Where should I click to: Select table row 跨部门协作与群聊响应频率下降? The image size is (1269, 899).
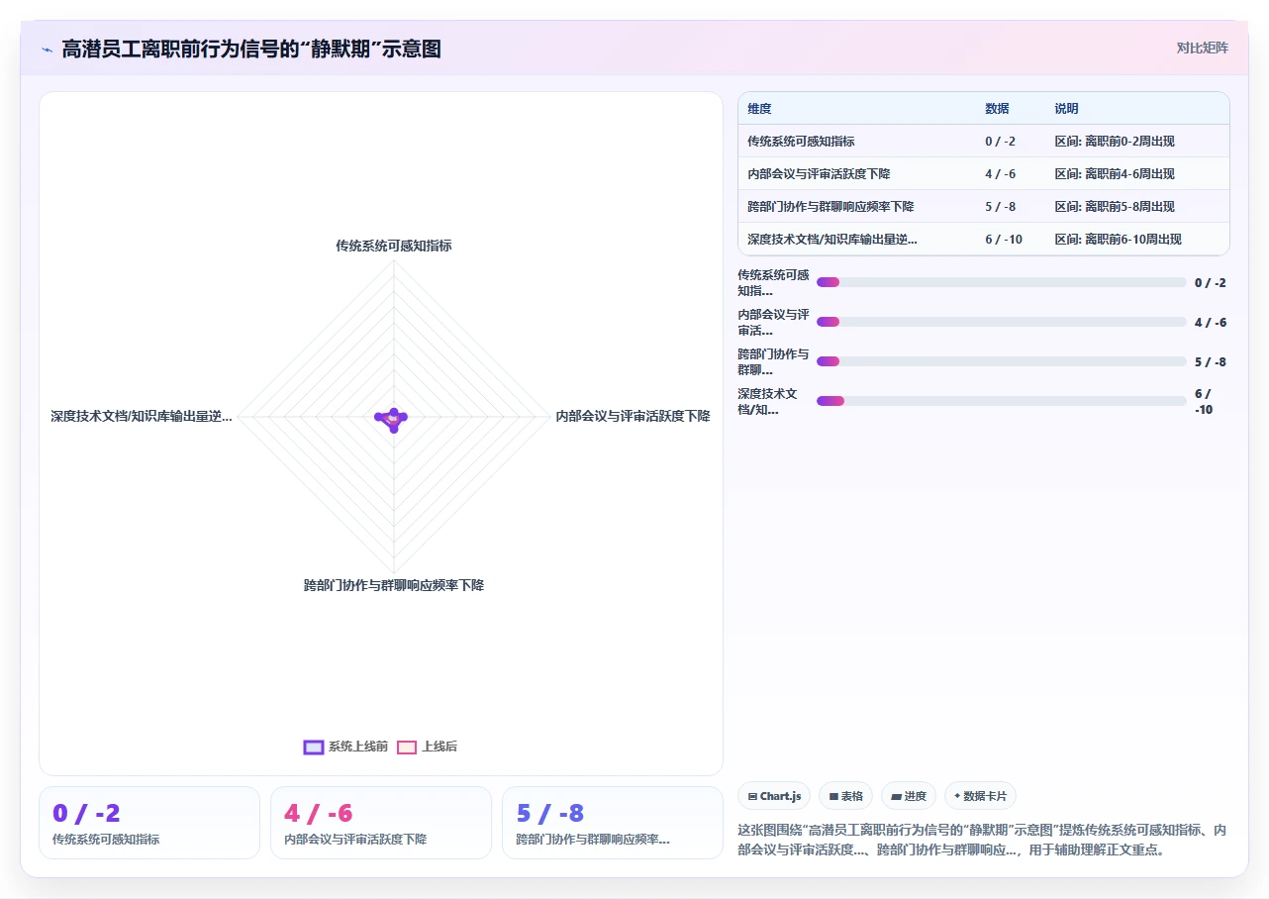[983, 207]
